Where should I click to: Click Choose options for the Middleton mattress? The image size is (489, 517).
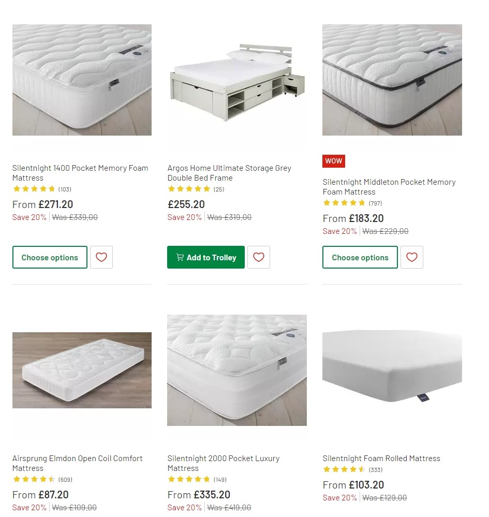point(360,257)
